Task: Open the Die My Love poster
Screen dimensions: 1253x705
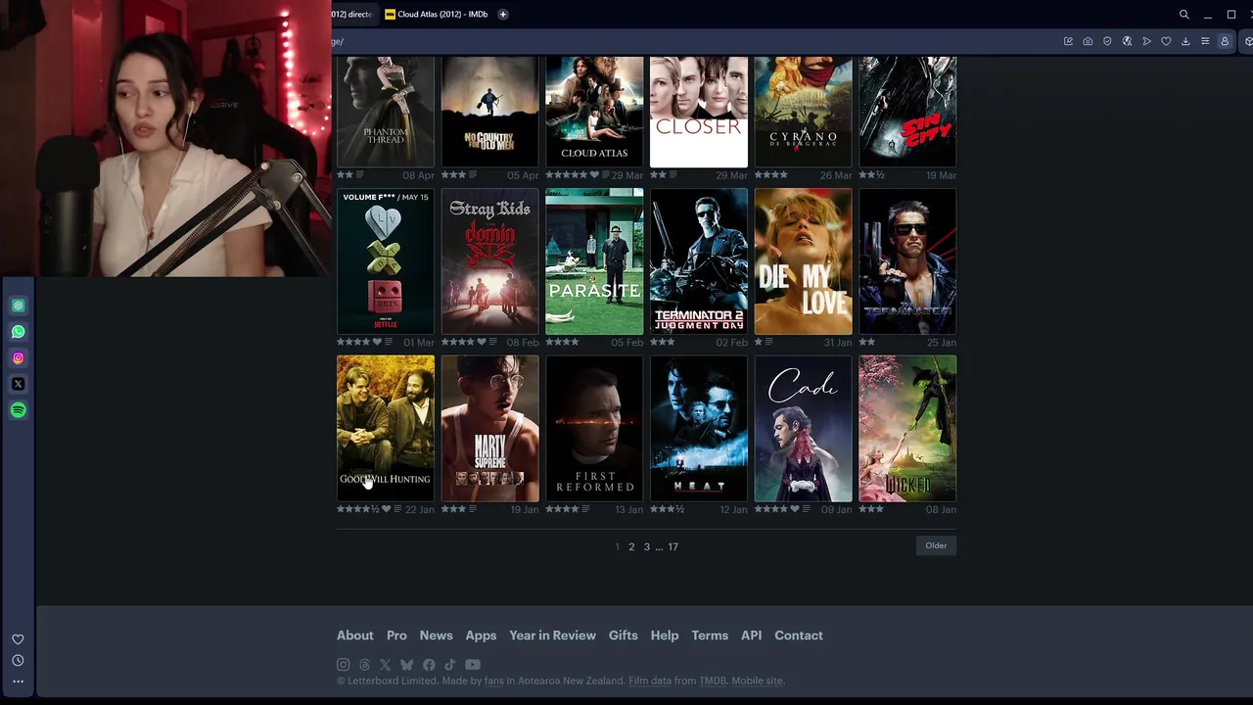Action: 804,261
